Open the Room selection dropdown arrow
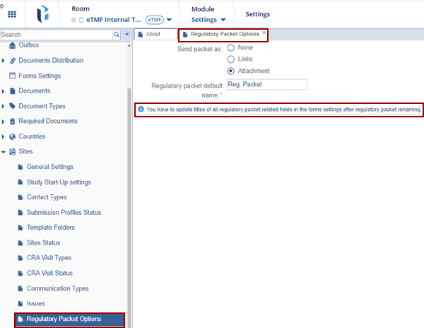This screenshot has height=328, width=424. coord(169,20)
